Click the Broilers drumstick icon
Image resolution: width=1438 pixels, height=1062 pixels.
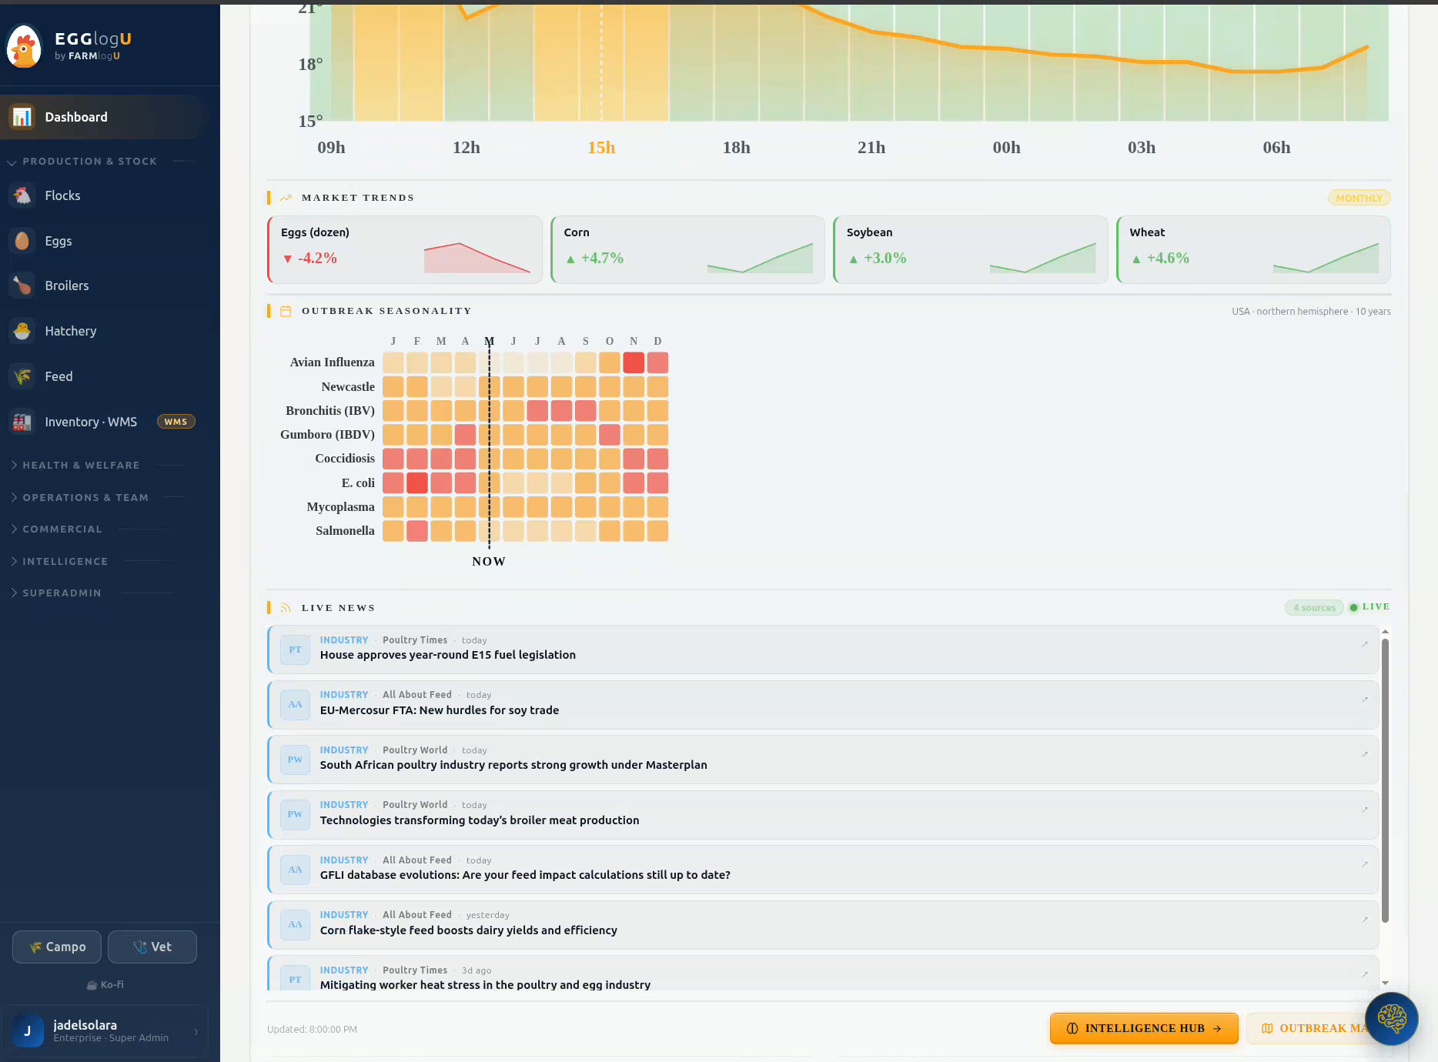tap(22, 286)
